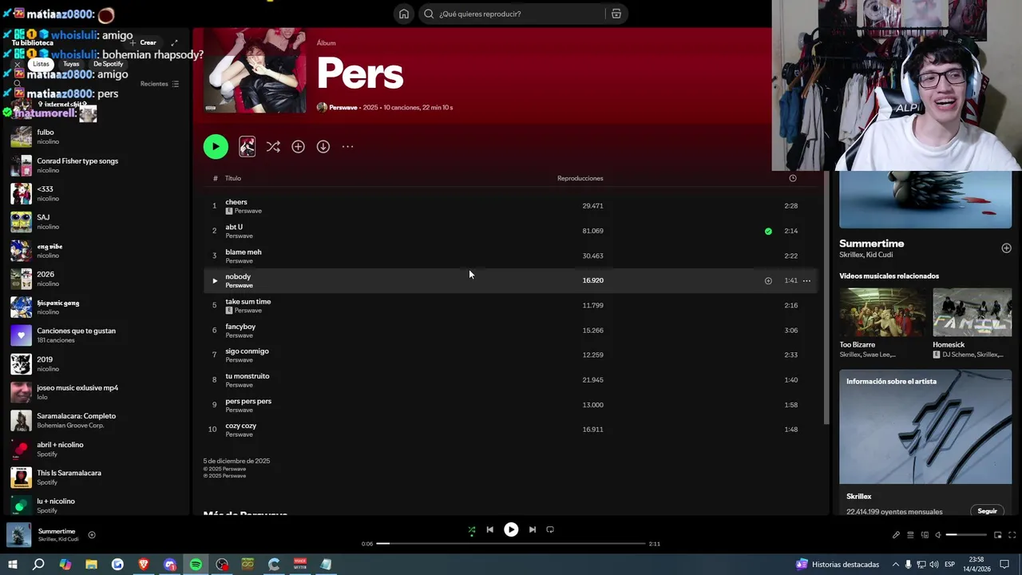Toggle shuffle in player bar
1022x575 pixels.
(x=471, y=529)
